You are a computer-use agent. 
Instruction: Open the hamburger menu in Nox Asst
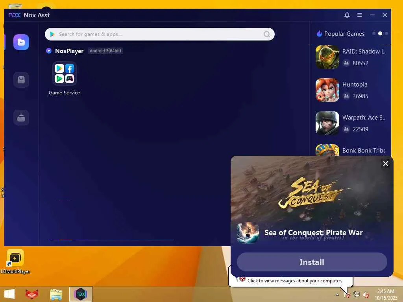(x=360, y=15)
